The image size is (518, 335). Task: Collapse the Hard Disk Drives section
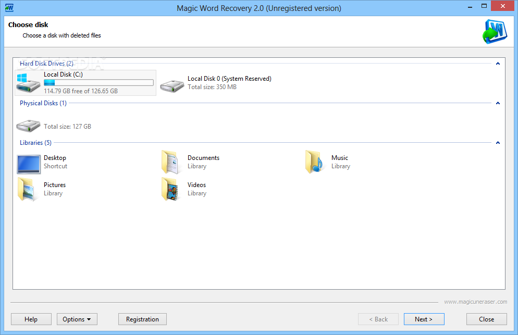point(498,64)
